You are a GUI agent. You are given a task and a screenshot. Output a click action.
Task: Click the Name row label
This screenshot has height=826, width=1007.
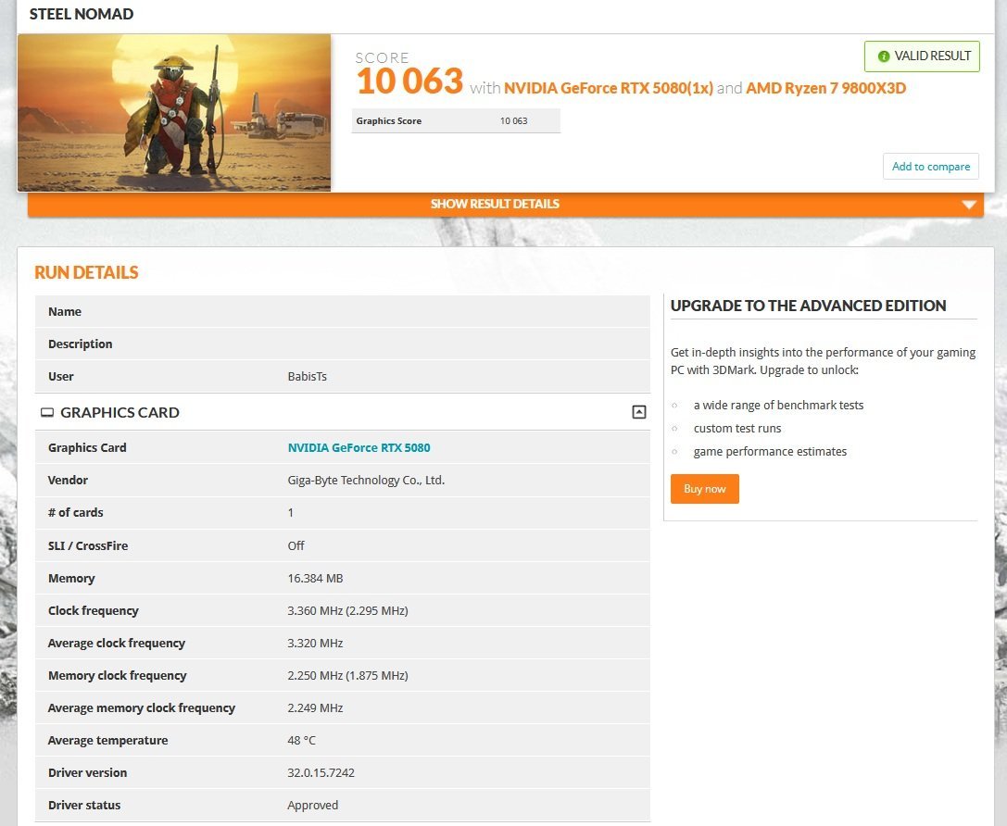pyautogui.click(x=65, y=311)
